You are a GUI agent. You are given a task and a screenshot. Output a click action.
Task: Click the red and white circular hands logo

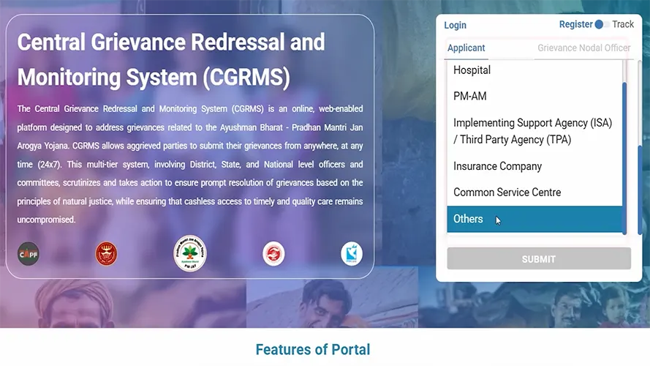pos(273,253)
